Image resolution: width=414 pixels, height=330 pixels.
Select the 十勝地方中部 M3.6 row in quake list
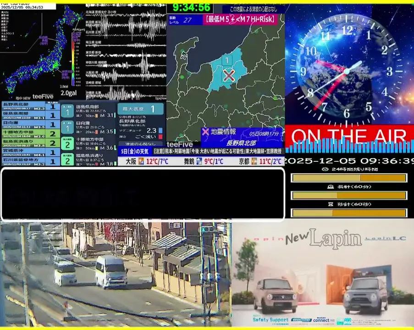click(x=31, y=133)
